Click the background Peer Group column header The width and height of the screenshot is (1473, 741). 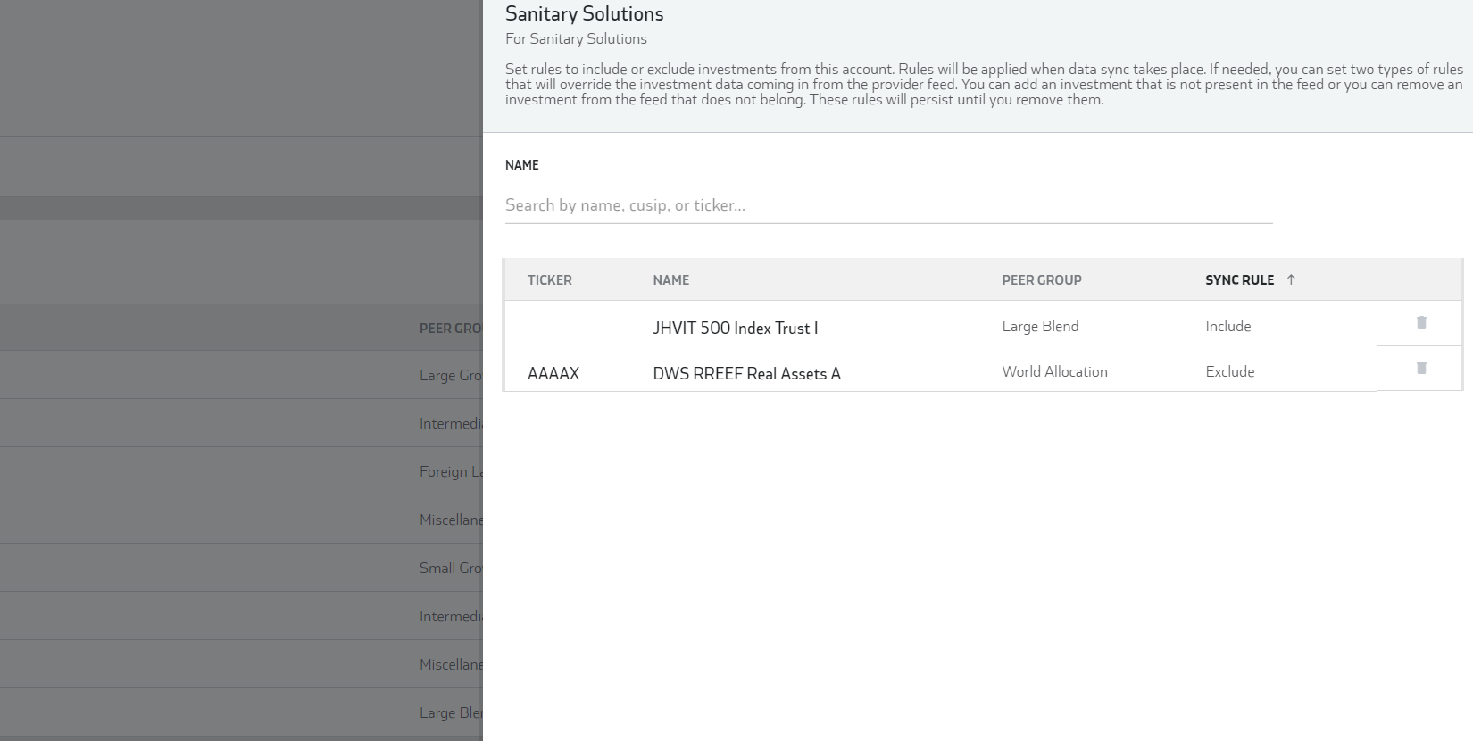(x=450, y=329)
